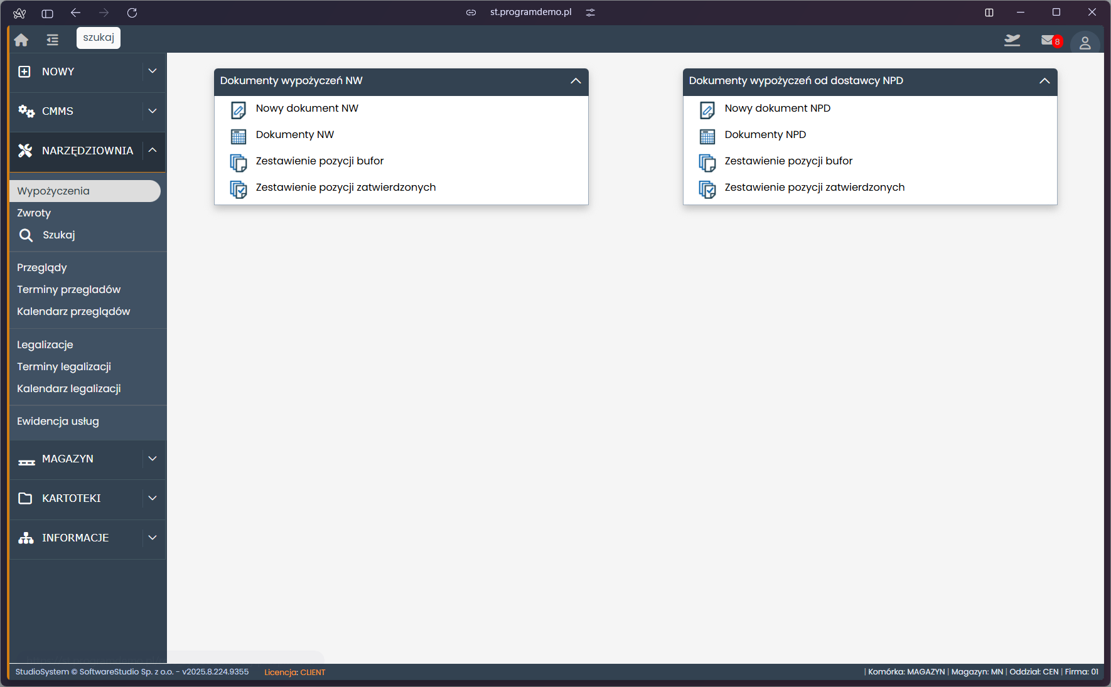The image size is (1111, 687).
Task: Collapse the sidebar with the menu toggle icon
Action: pyautogui.click(x=53, y=40)
